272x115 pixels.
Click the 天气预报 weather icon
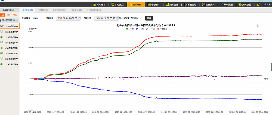coord(222,5)
